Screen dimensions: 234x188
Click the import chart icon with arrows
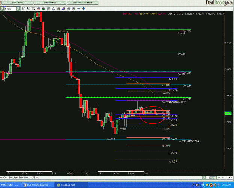pos(69,9)
